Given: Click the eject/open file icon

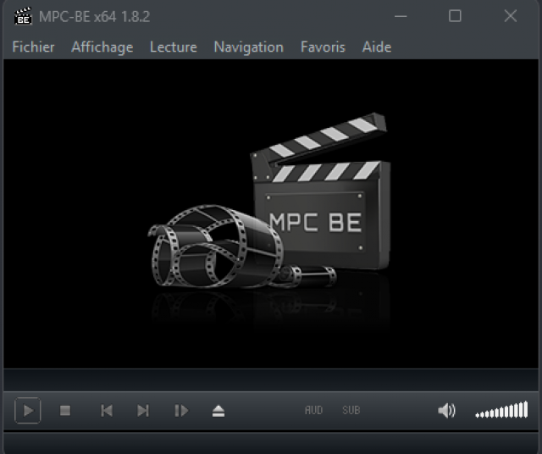Looking at the screenshot, I should click(x=218, y=411).
